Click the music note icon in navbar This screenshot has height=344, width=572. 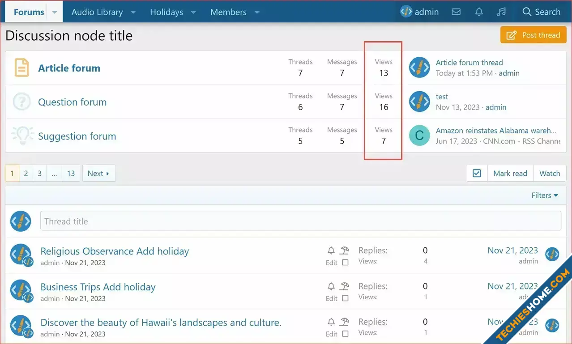click(501, 12)
